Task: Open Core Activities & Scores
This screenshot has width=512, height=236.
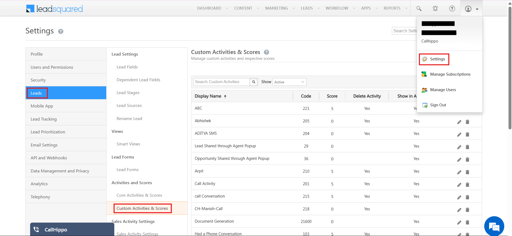Action: pyautogui.click(x=139, y=195)
